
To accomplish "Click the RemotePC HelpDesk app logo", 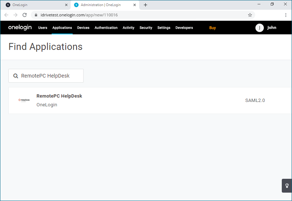I will tap(24, 100).
